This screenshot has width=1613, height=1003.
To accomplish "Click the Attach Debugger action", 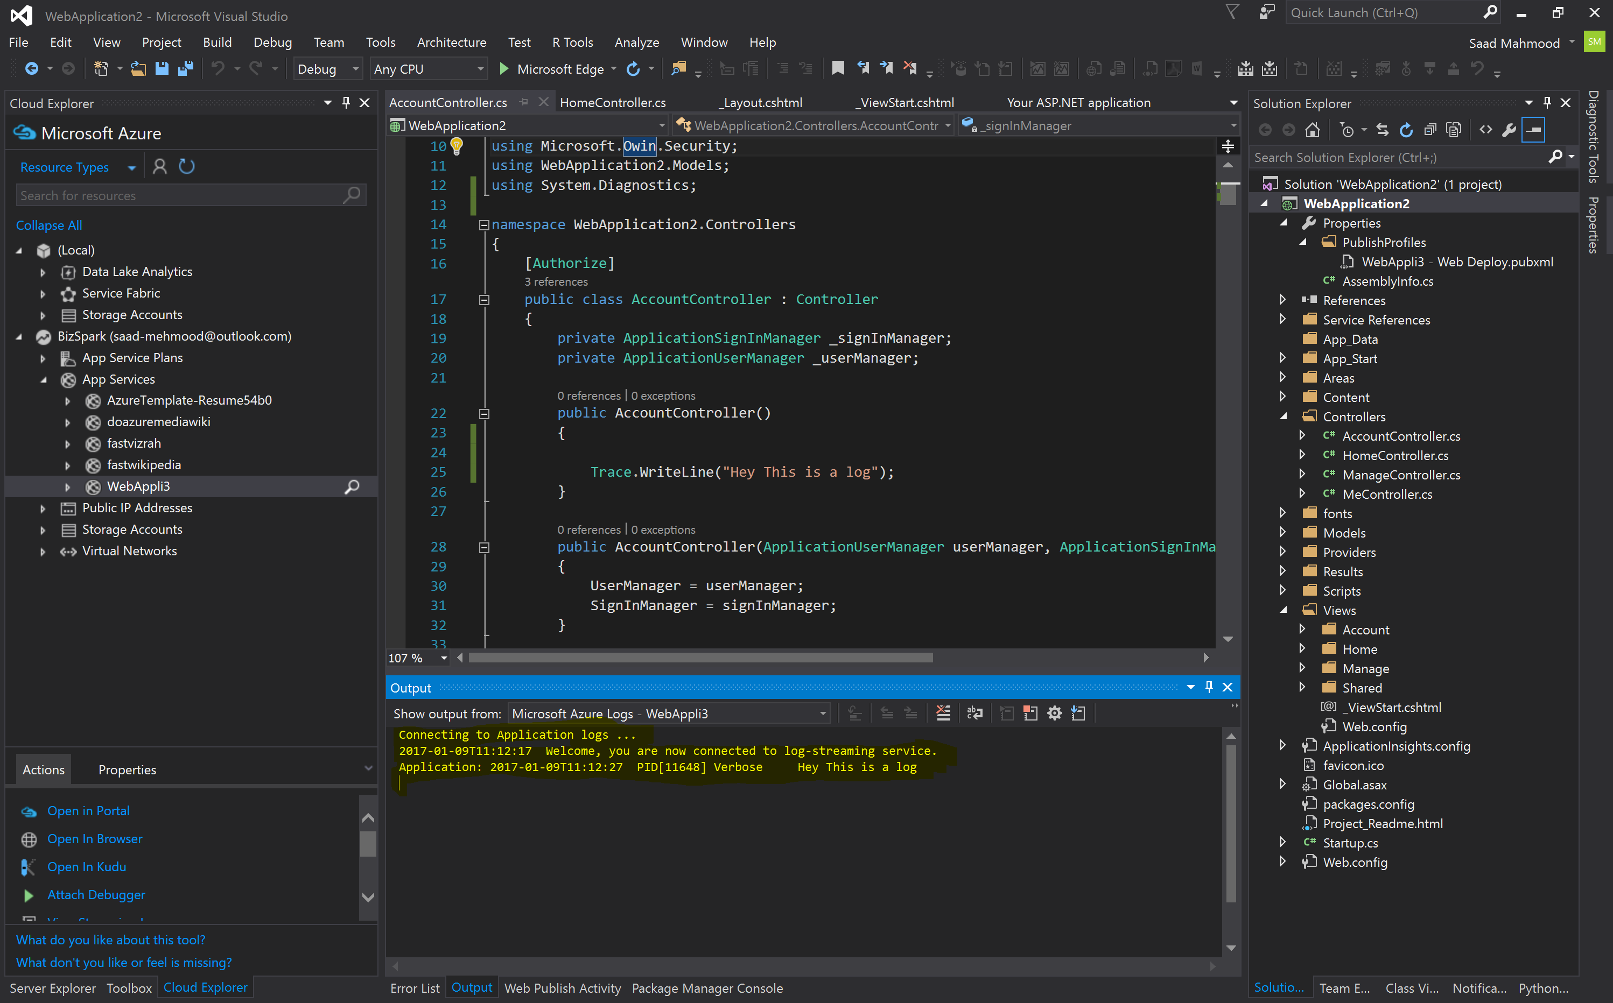I will point(96,895).
